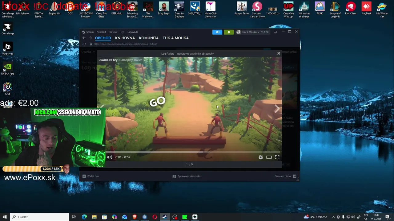The height and width of the screenshot is (221, 394).
Task: Open Kick app from taskbar
Action: pyautogui.click(x=185, y=217)
